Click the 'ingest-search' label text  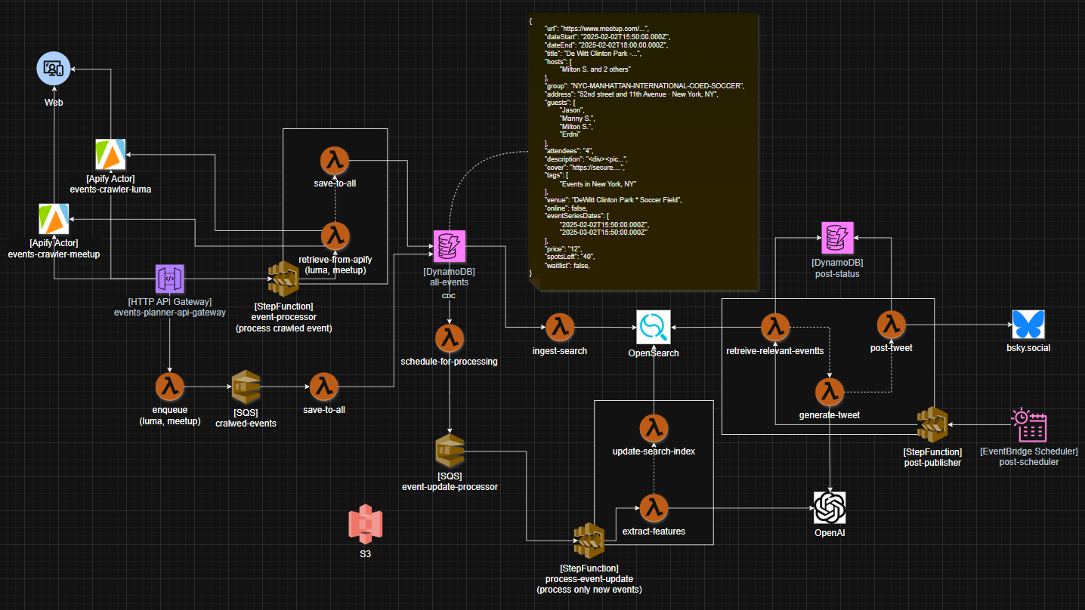(x=558, y=350)
